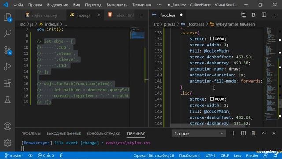Click master branch in status bar
Image resolution: width=282 pixels, height=159 pixels.
14,155
